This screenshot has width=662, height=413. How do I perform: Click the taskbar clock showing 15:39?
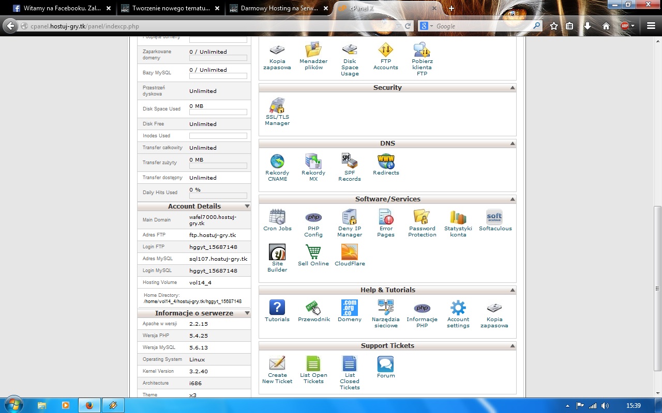[x=634, y=406]
